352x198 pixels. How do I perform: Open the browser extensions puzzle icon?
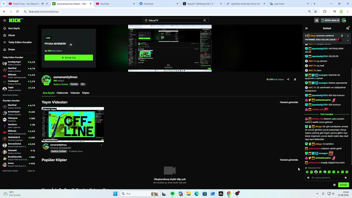(325, 12)
